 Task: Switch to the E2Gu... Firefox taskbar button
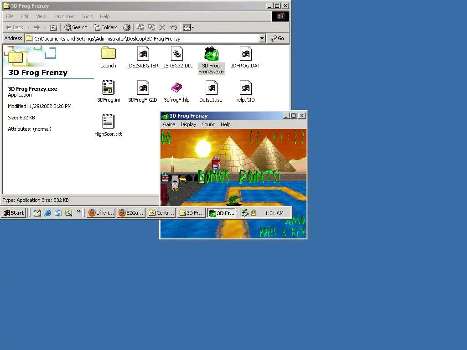pos(131,213)
